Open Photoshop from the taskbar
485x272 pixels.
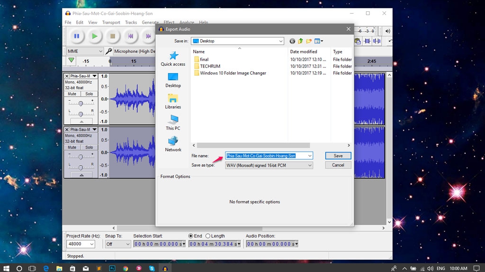pyautogui.click(x=112, y=268)
